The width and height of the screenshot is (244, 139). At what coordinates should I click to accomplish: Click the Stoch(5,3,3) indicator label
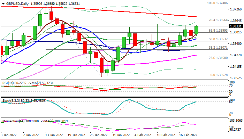tap(11, 101)
